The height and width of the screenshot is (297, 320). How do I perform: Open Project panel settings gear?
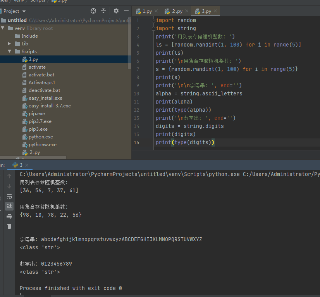tap(116, 11)
